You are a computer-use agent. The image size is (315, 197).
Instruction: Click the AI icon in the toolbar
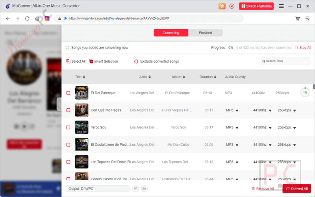tap(47, 19)
